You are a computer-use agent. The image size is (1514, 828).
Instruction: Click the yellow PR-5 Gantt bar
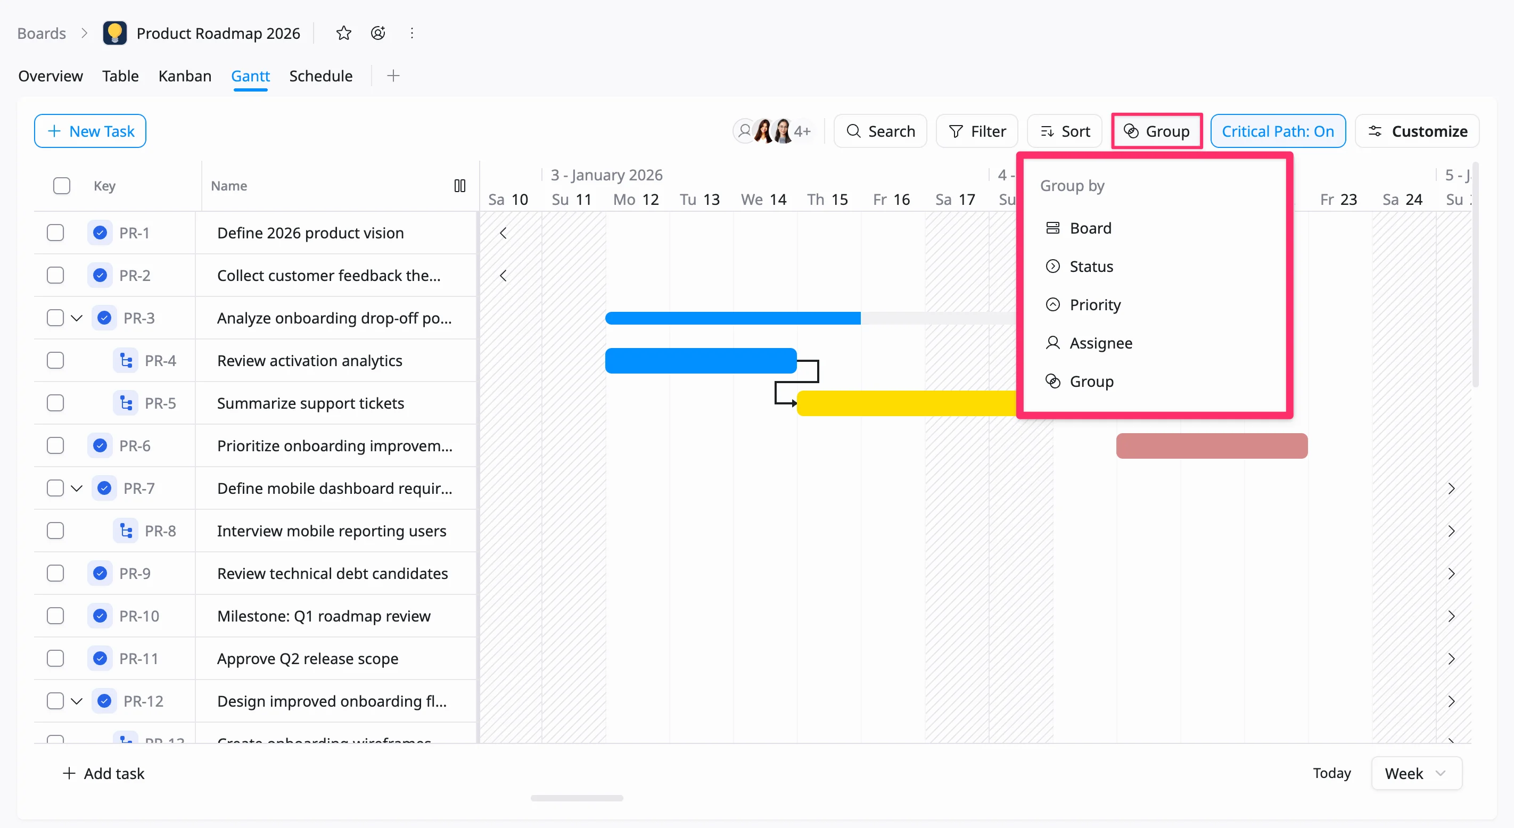coord(907,403)
